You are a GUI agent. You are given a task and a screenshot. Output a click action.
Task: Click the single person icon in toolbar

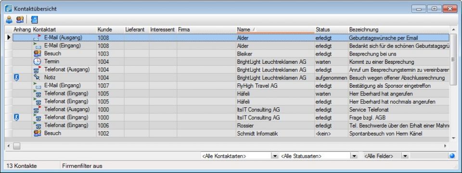pyautogui.click(x=9, y=20)
